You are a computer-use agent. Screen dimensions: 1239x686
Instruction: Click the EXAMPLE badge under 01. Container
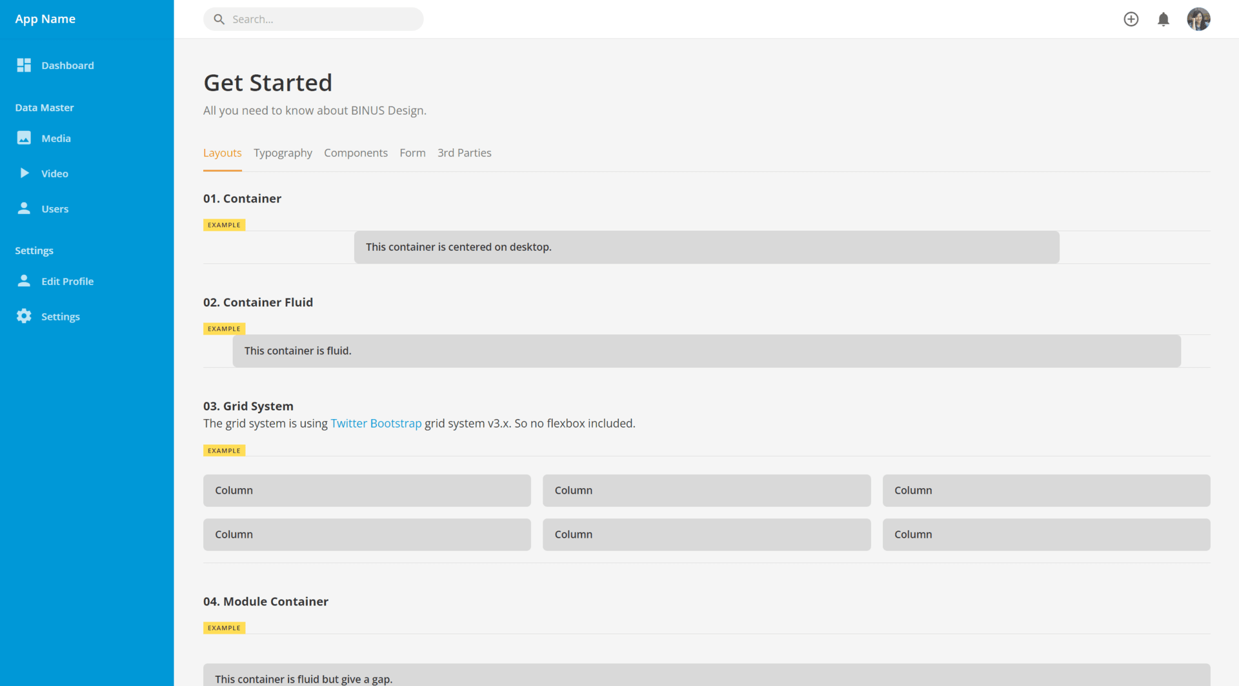point(224,224)
